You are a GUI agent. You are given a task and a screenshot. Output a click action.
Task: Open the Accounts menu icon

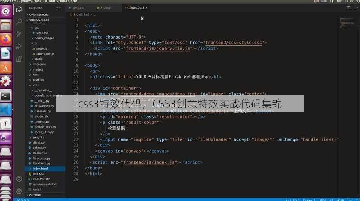click(19, 179)
